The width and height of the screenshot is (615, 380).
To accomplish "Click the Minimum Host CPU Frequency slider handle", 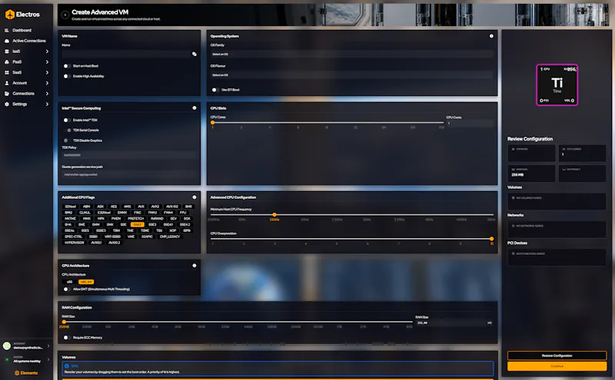I will click(274, 215).
